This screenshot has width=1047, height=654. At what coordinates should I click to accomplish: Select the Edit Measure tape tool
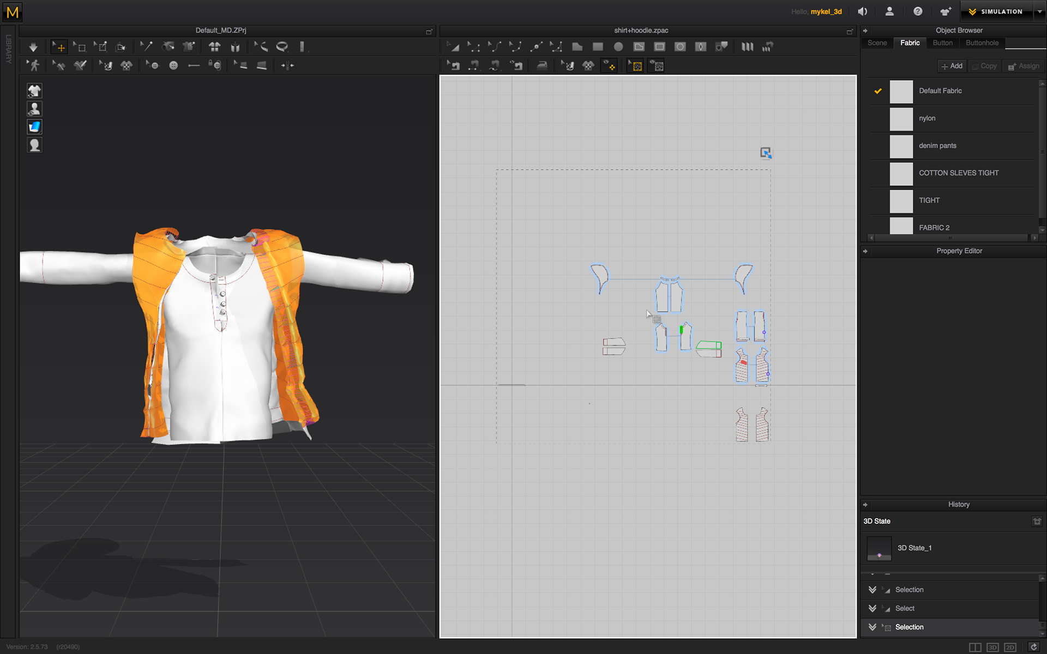coord(261,47)
